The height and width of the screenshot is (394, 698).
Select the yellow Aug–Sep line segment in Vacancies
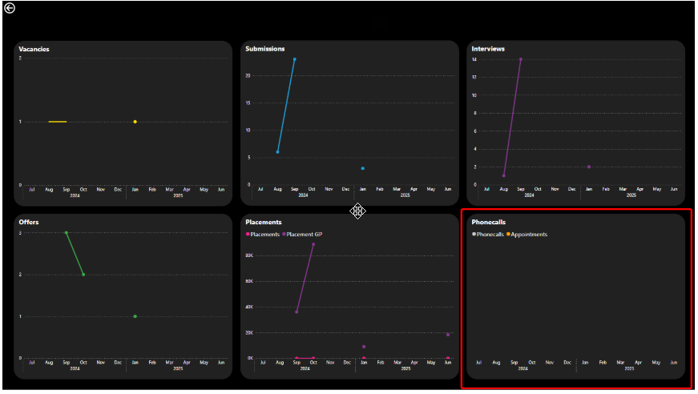pyautogui.click(x=58, y=122)
